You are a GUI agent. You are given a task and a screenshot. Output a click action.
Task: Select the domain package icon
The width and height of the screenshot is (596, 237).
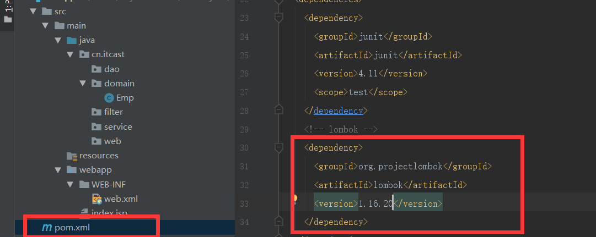[96, 84]
